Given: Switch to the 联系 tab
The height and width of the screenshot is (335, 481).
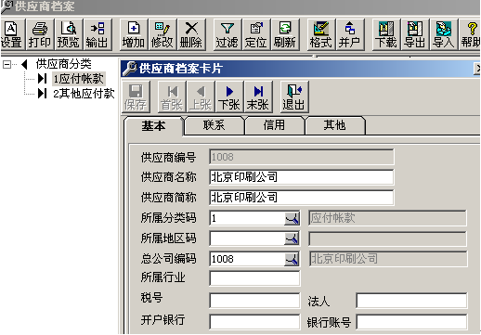Looking at the screenshot, I should tap(214, 125).
